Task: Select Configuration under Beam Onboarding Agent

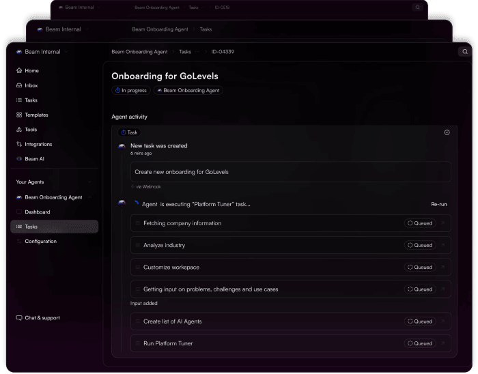Action: (x=40, y=242)
